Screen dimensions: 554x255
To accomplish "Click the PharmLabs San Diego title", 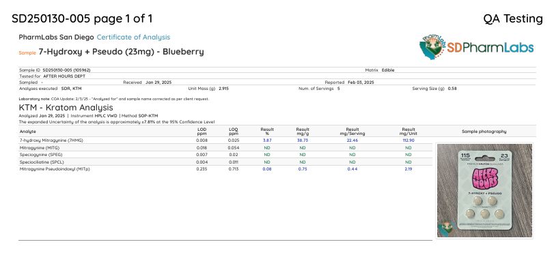I will point(56,37).
